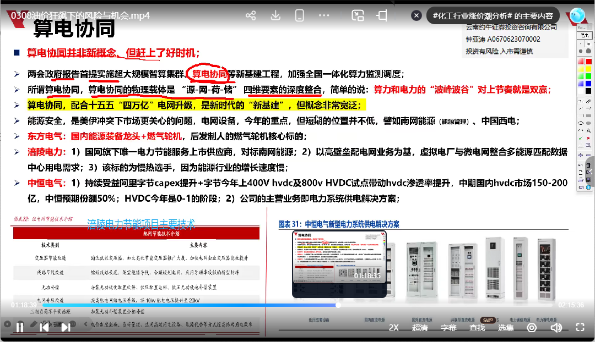The width and height of the screenshot is (595, 342).
Task: Pause the video playback
Action: point(20,327)
